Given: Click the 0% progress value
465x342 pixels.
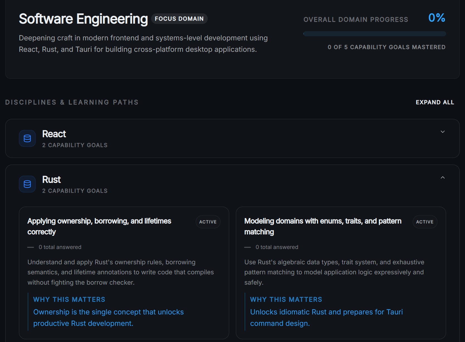Looking at the screenshot, I should [x=437, y=18].
